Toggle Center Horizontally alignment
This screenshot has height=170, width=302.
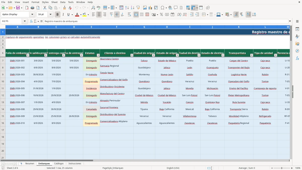click(x=99, y=15)
